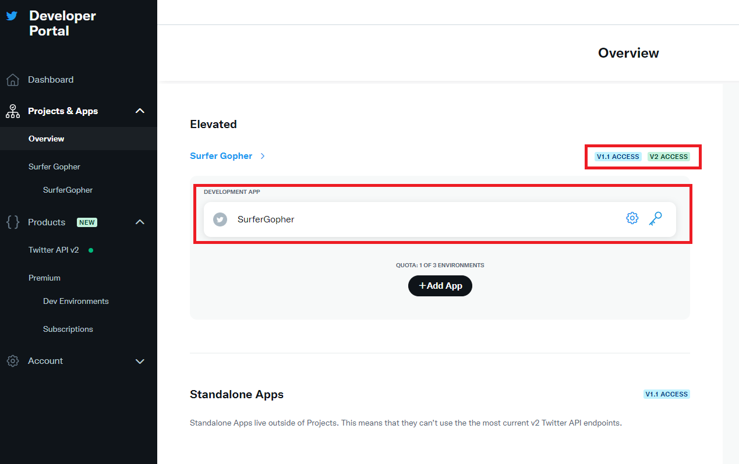Click the Projects & Apps tree icon

[x=13, y=111]
